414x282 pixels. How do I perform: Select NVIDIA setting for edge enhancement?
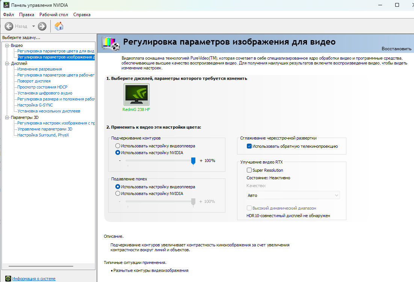118,153
